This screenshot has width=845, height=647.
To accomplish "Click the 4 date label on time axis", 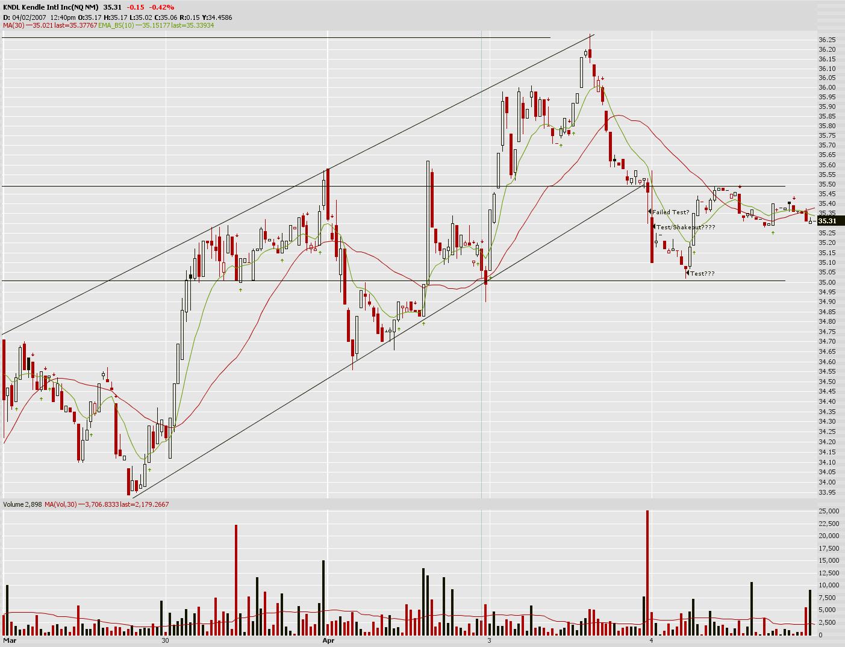I will [651, 641].
